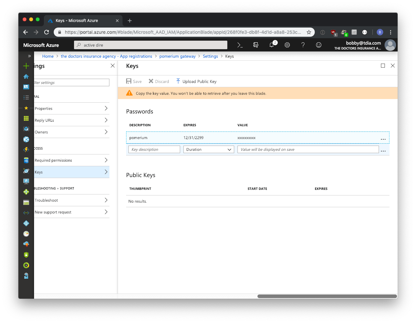Go to Azure Home in sidebar
The height and width of the screenshot is (323, 416).
26,76
